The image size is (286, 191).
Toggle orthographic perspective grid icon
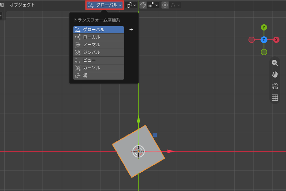point(275,98)
